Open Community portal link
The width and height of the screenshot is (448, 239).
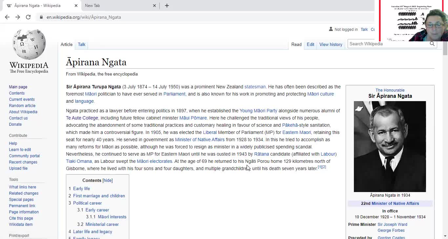tap(24, 156)
